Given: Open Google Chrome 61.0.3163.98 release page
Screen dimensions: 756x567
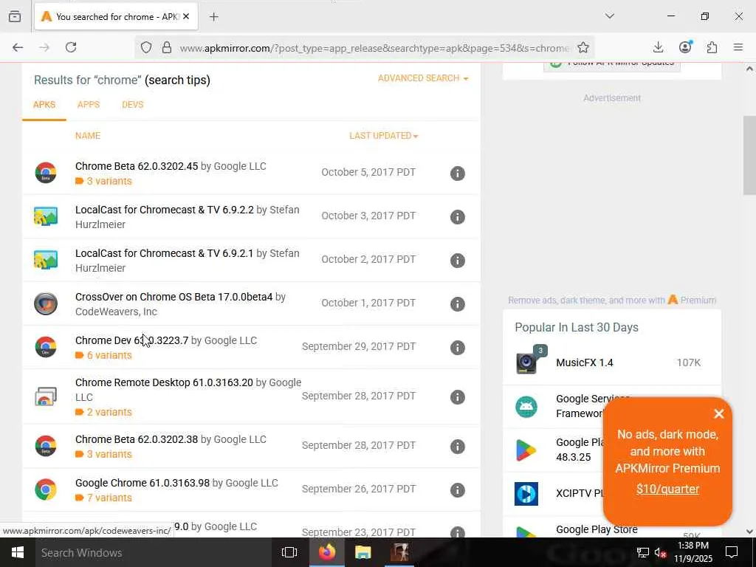Looking at the screenshot, I should pyautogui.click(x=142, y=483).
